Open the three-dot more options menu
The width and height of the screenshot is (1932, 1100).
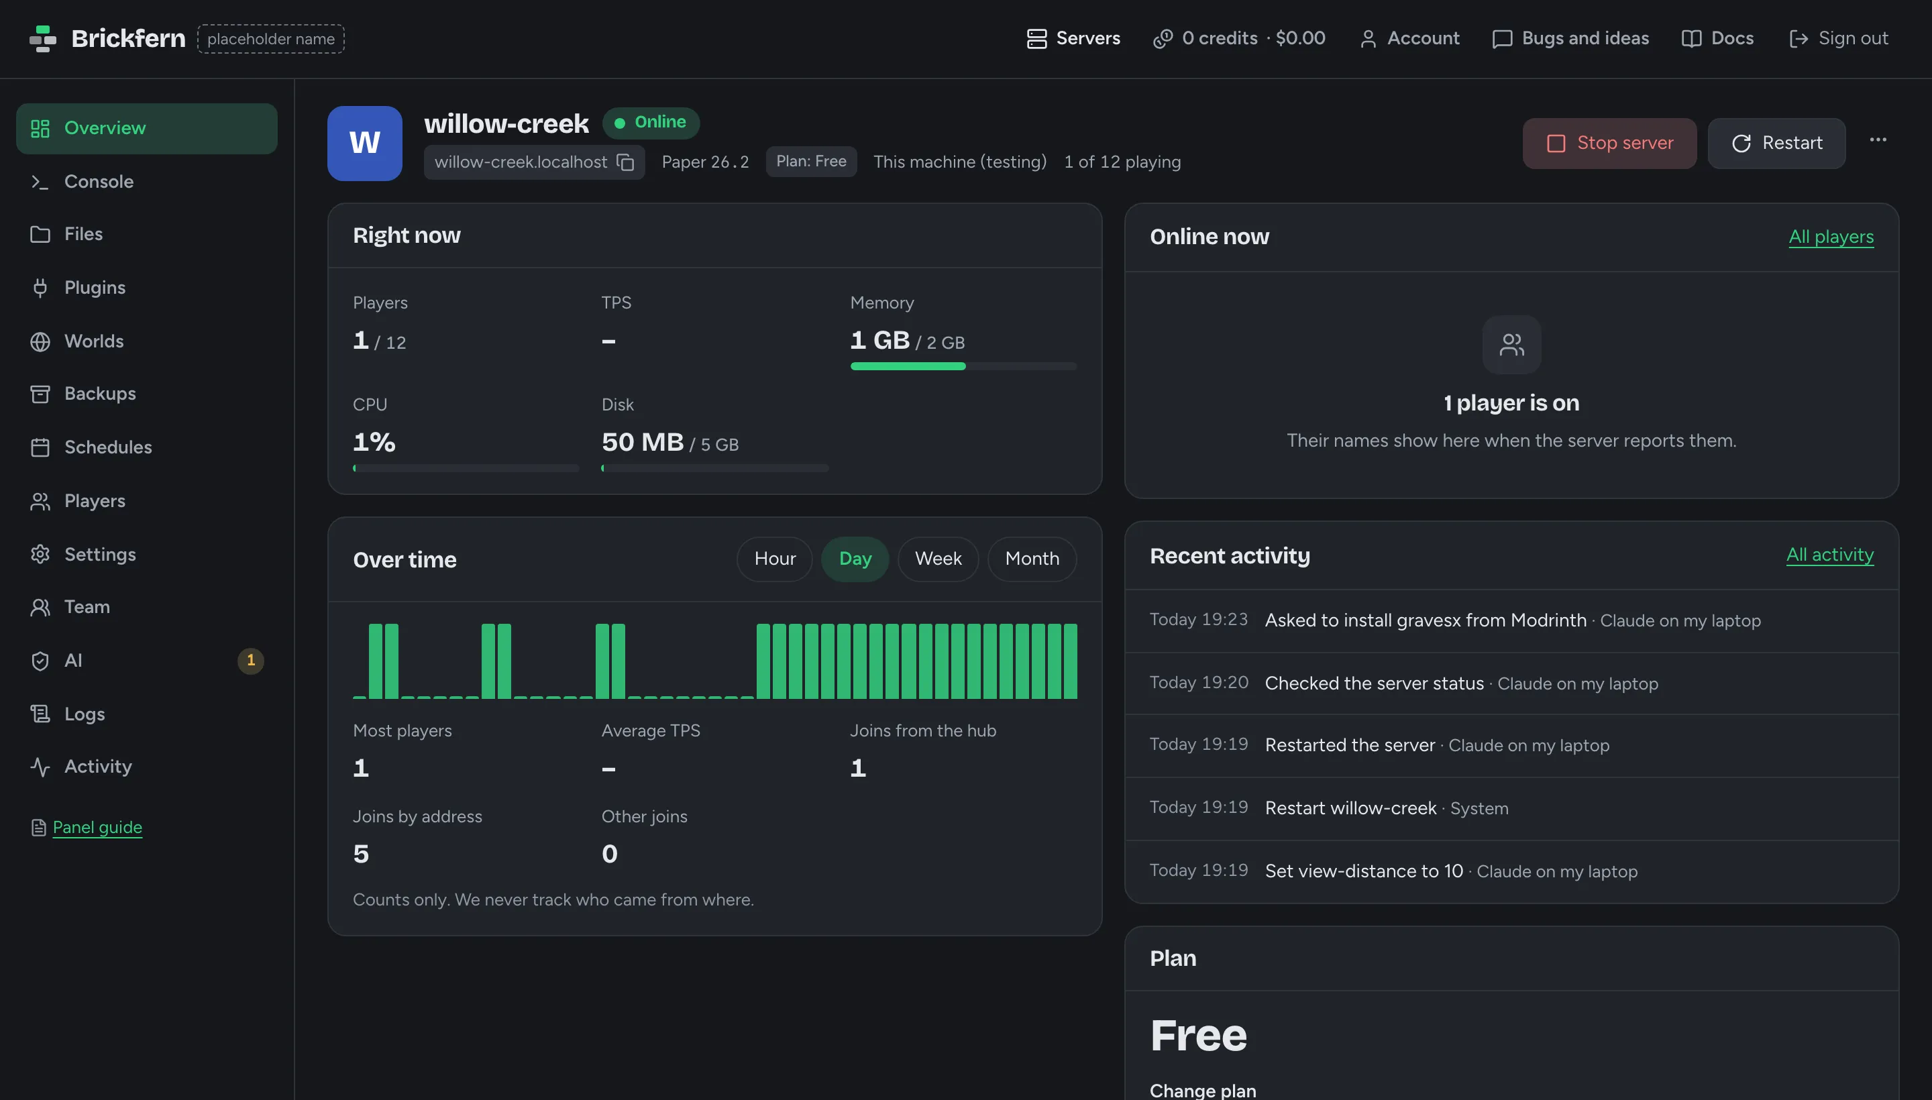point(1878,140)
